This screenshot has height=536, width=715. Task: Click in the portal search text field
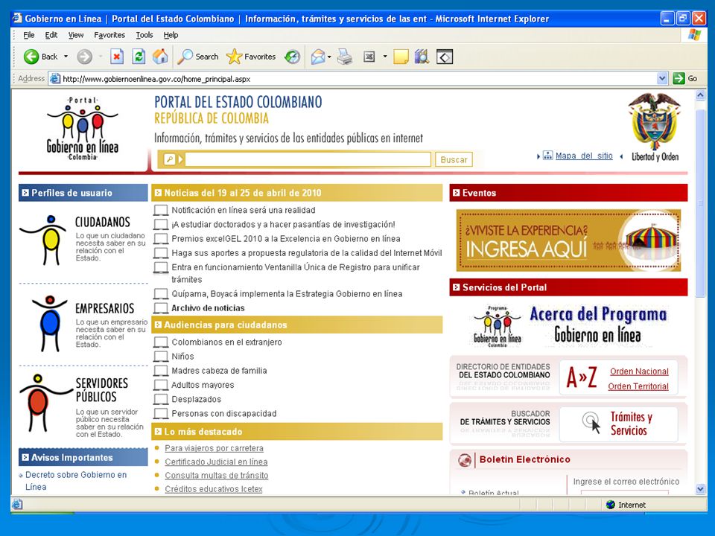coord(308,159)
